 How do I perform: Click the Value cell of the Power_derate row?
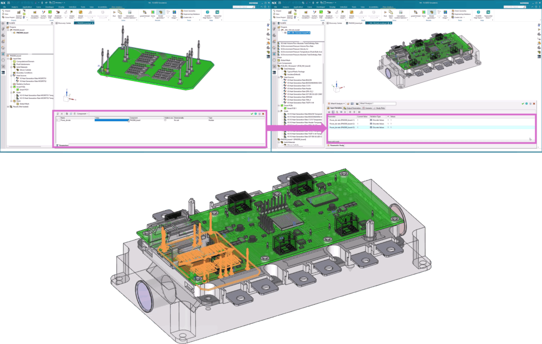click(112, 120)
